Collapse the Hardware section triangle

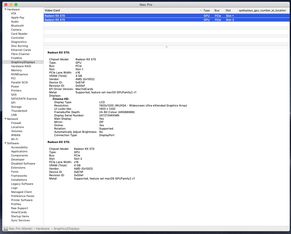click(x=5, y=9)
